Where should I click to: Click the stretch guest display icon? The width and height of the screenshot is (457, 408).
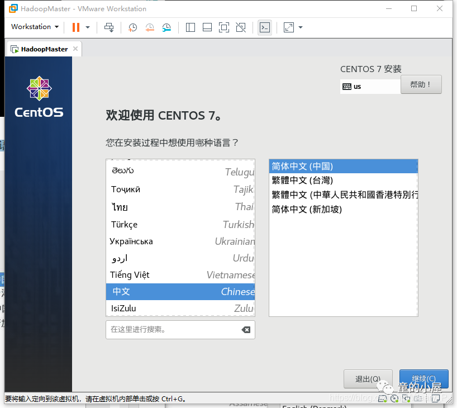pos(288,27)
